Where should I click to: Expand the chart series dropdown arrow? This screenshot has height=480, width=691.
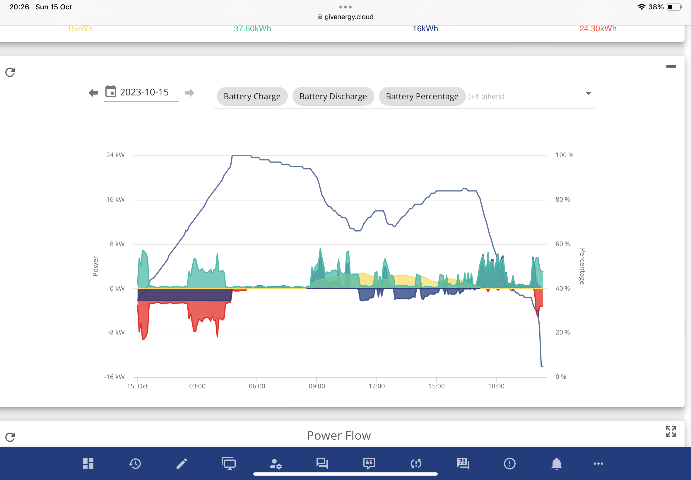588,94
